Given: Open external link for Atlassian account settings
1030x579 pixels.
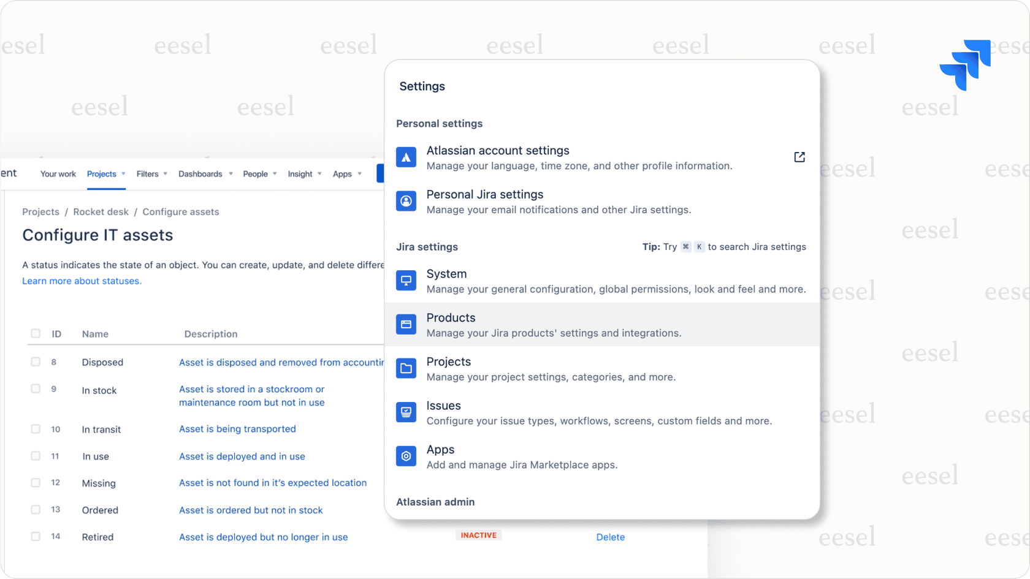Looking at the screenshot, I should (x=799, y=157).
